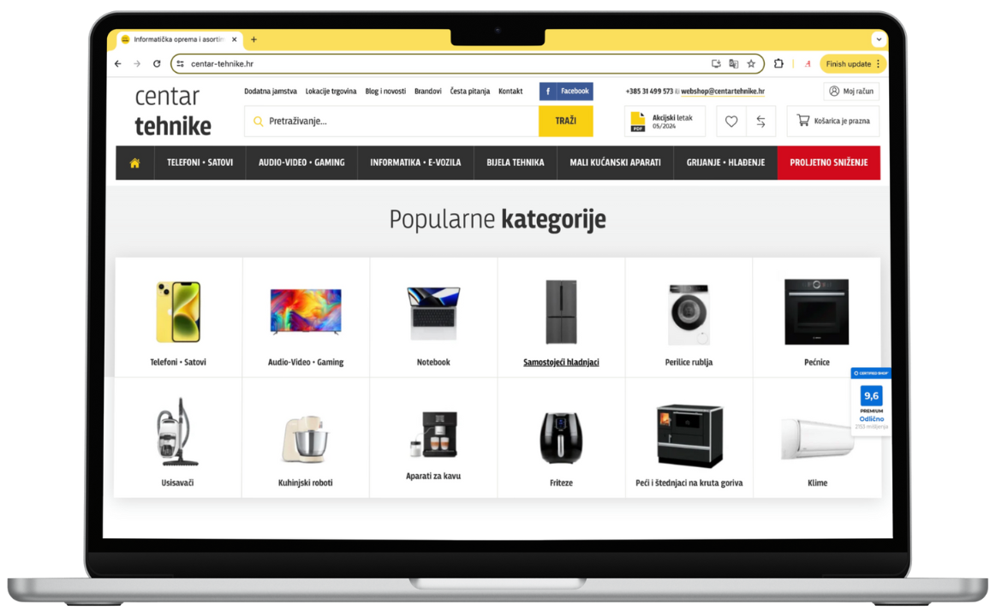The width and height of the screenshot is (996, 616).
Task: Open the Bijela tehnika menu
Action: [516, 163]
